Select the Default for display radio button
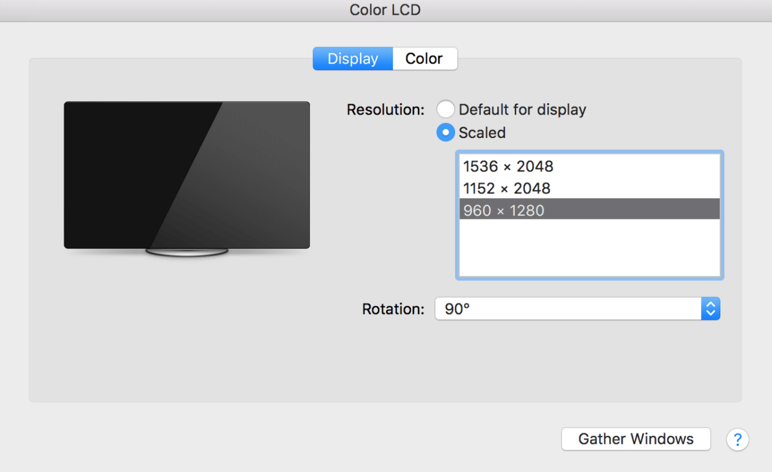Screen dimensions: 772x472 445,110
